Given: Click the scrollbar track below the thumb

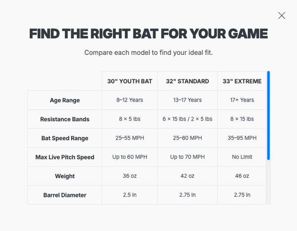Looking at the screenshot, I should pyautogui.click(x=268, y=182).
